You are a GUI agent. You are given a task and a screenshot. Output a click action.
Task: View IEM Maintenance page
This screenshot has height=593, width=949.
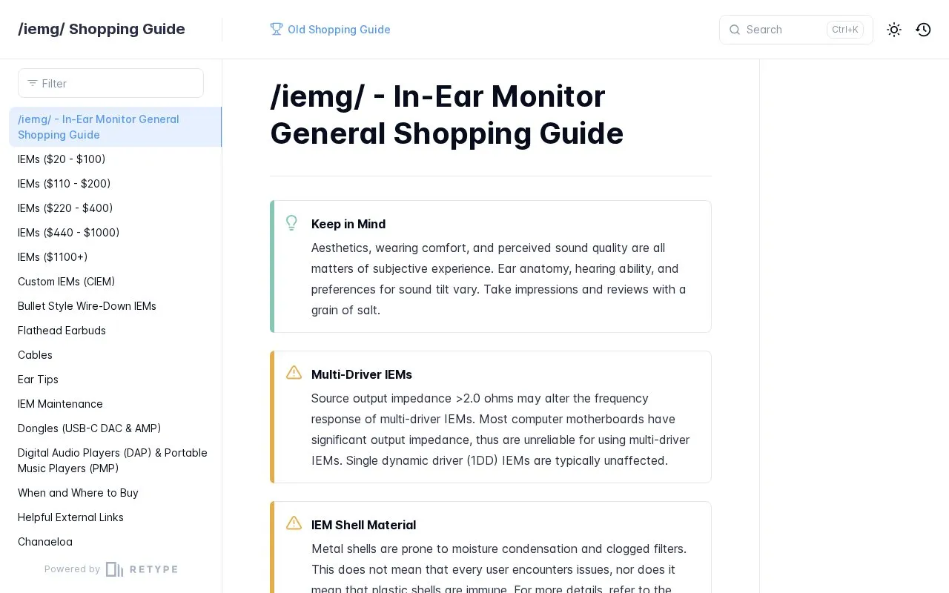pyautogui.click(x=60, y=404)
